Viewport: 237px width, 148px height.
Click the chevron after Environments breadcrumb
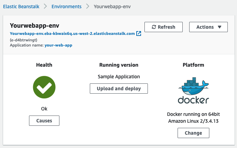(x=87, y=6)
